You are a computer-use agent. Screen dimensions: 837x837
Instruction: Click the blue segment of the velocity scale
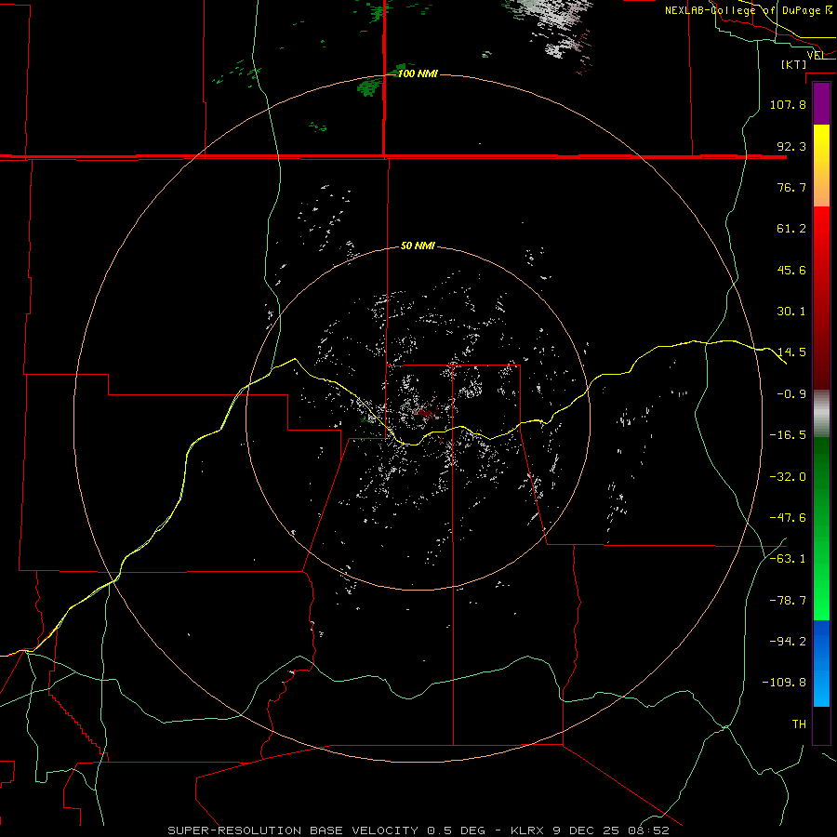click(821, 663)
